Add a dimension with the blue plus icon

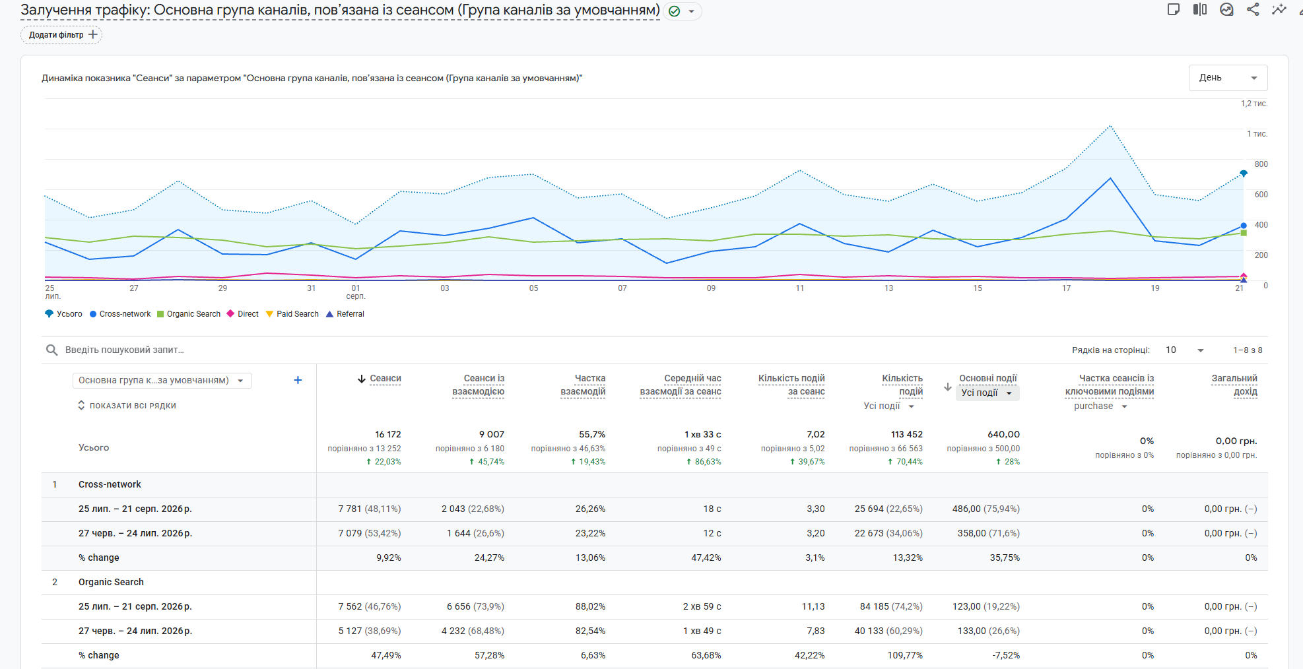click(298, 380)
